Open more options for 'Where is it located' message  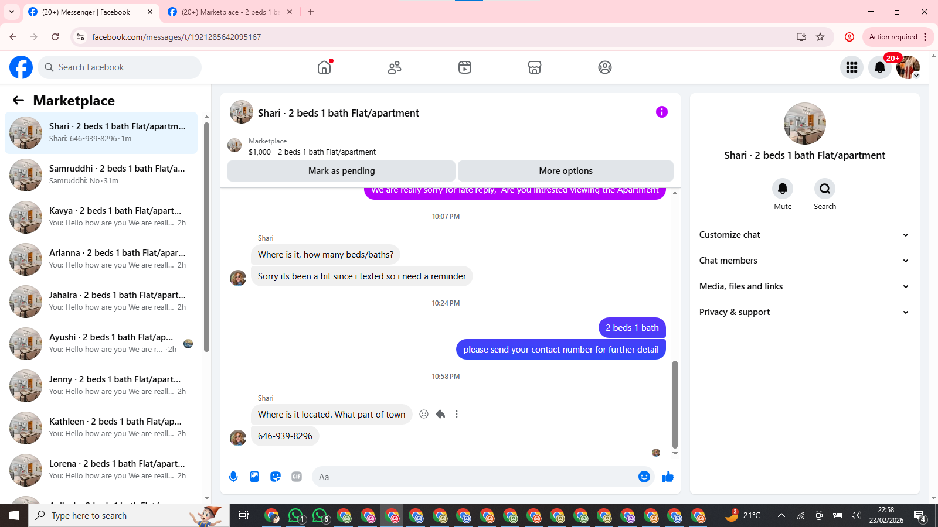(x=457, y=414)
